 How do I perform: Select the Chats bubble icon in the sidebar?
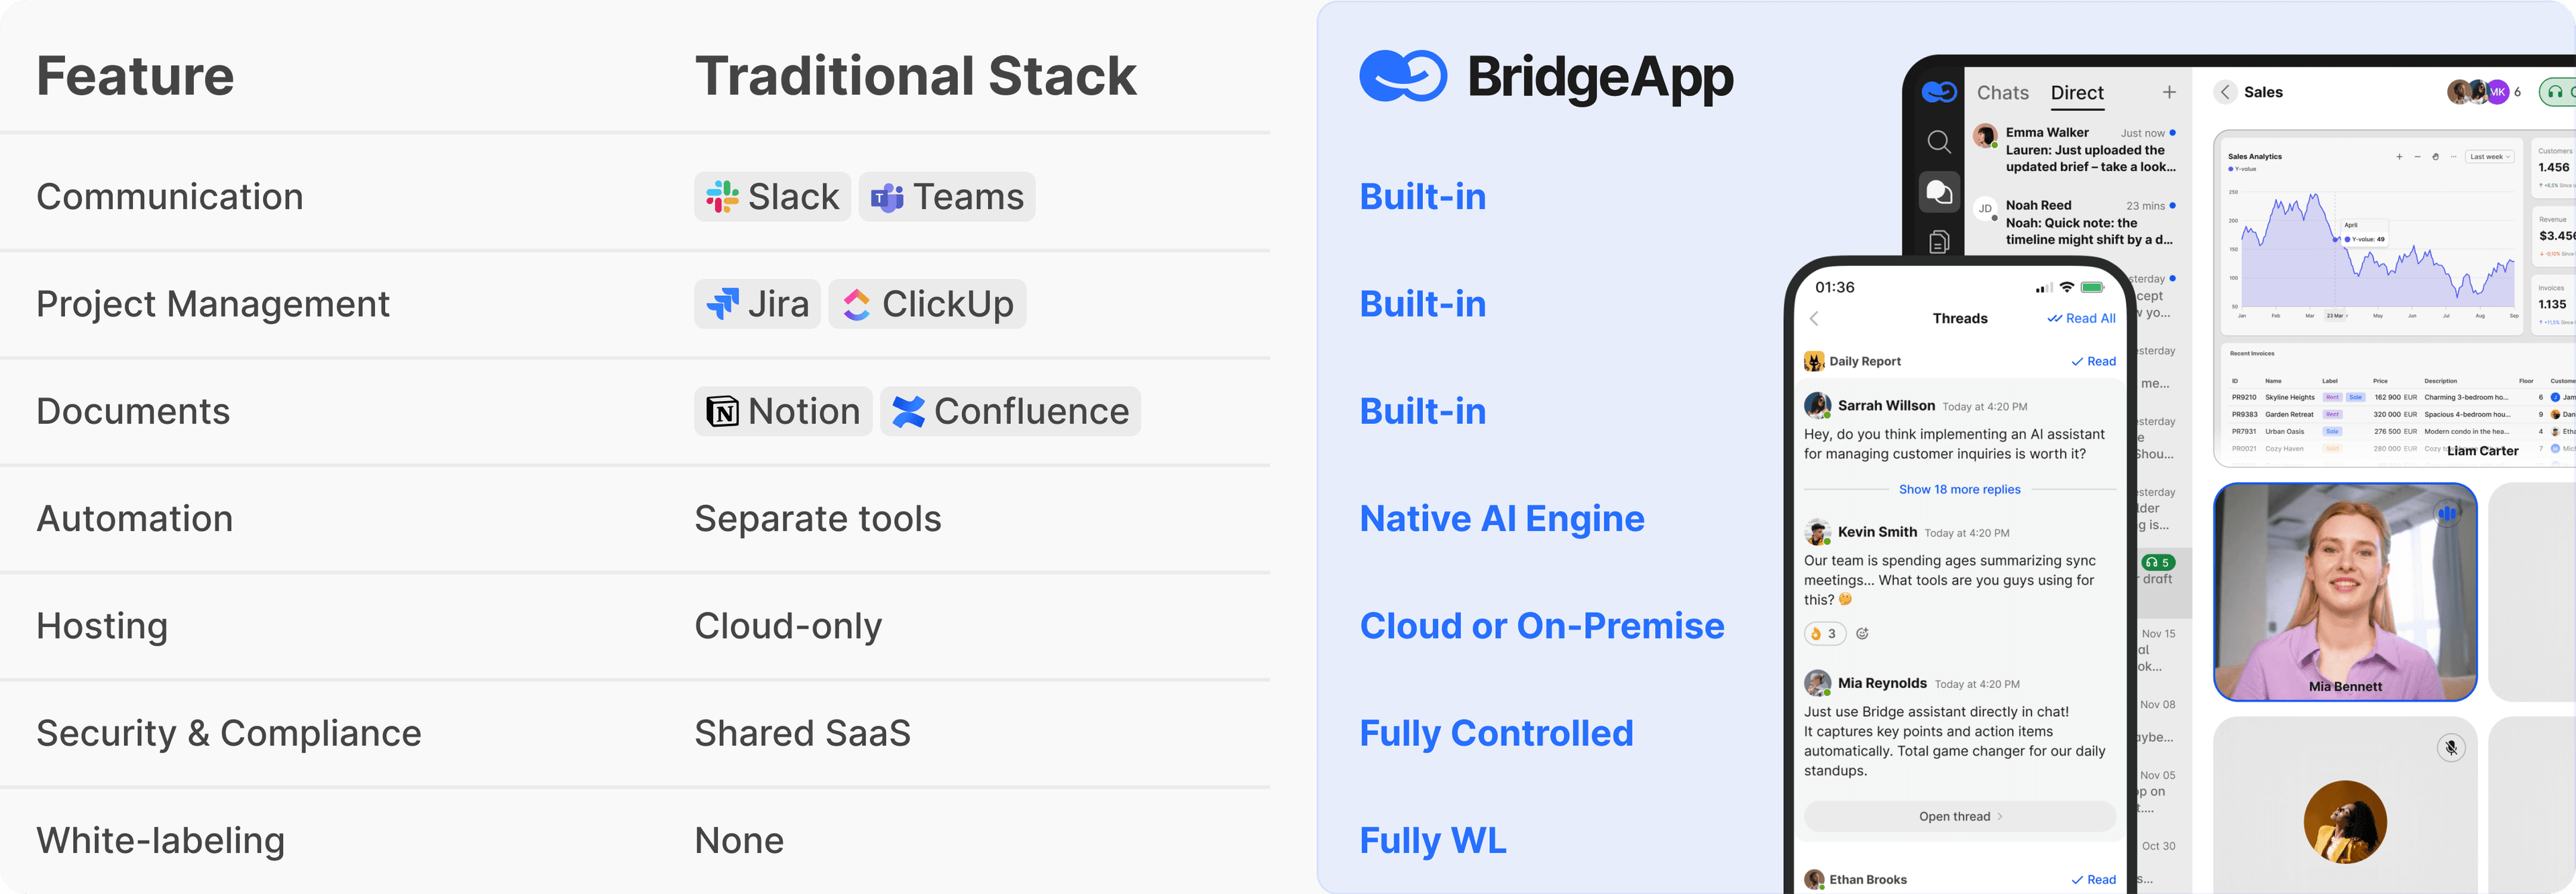[x=1940, y=192]
